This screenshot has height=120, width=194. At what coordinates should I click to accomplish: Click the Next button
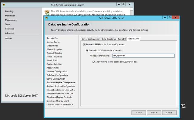click(154, 113)
